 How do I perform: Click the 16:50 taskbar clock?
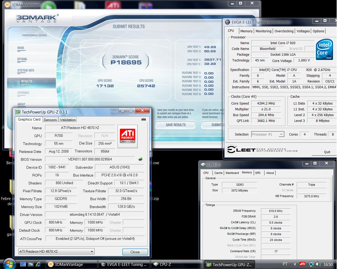[328, 265]
